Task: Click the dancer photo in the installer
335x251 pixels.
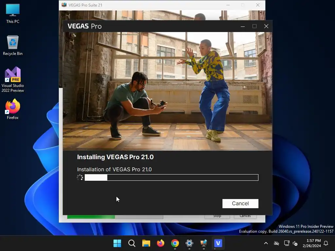Action: [167, 91]
